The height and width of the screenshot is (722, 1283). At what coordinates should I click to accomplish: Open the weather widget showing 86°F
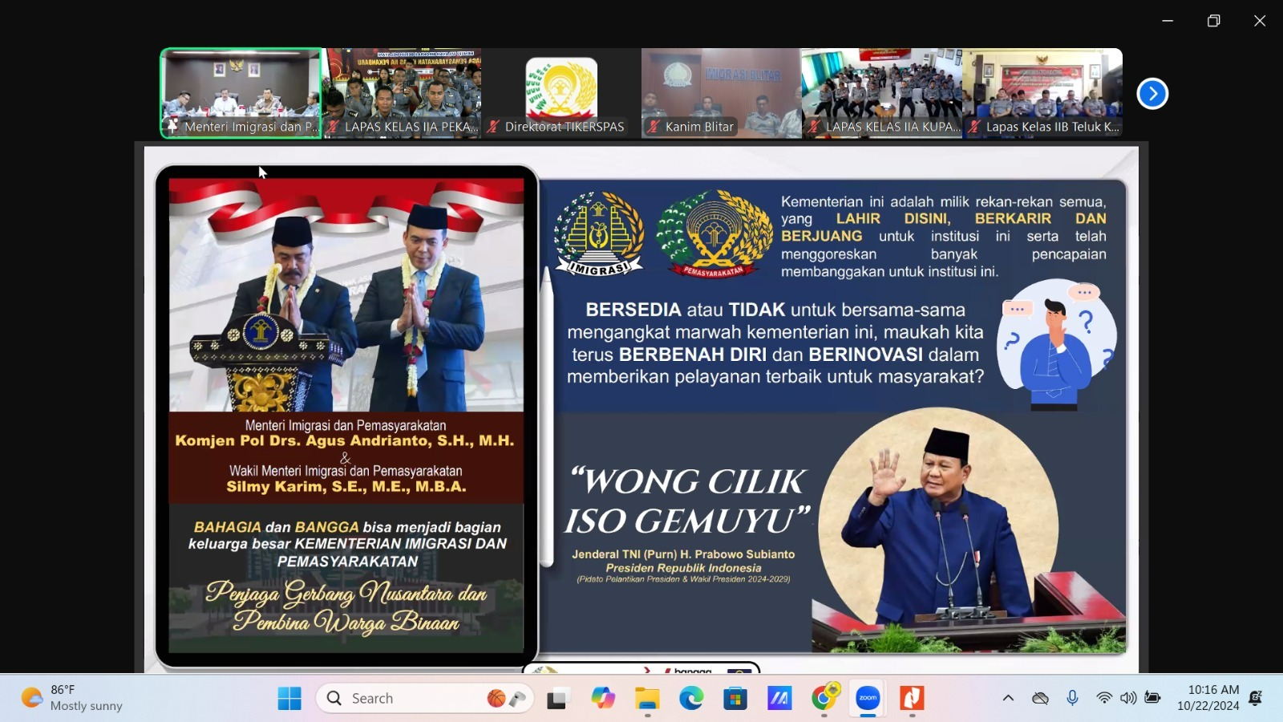coord(72,699)
